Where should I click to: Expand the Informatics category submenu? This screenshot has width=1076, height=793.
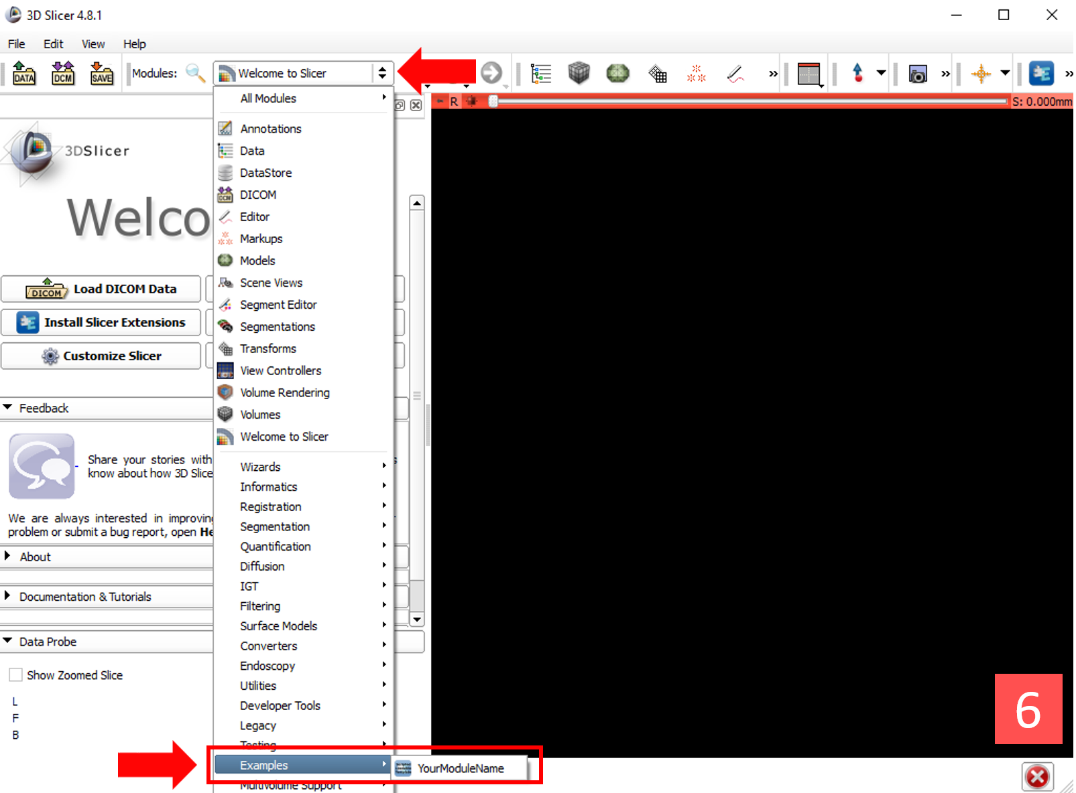point(303,487)
